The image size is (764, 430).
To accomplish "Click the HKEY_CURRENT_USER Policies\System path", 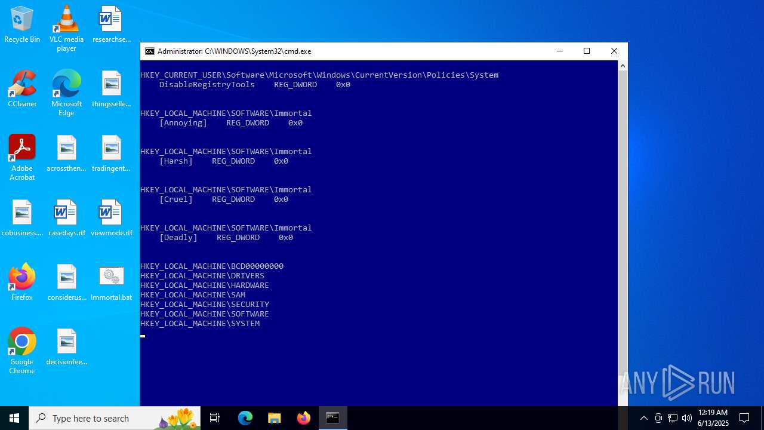I will click(x=319, y=75).
